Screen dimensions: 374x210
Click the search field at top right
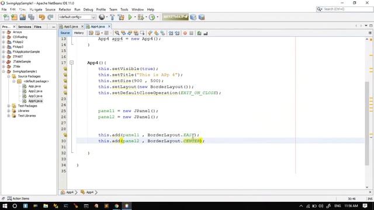click(x=345, y=9)
